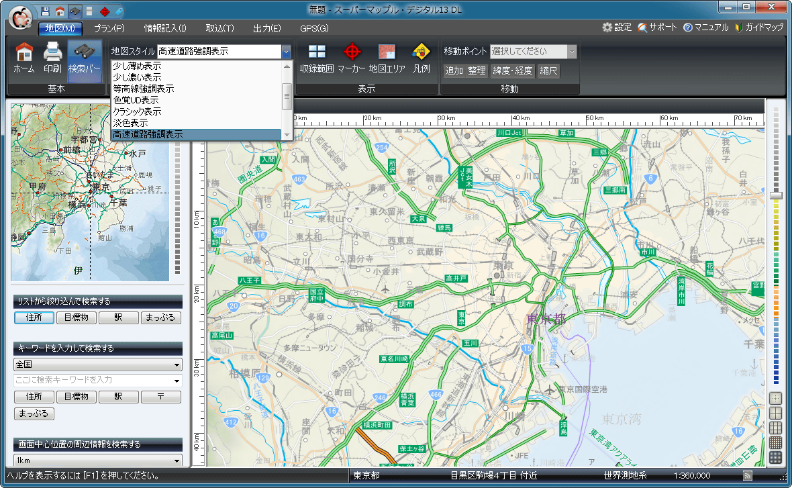This screenshot has height=488, width=792.
Task: Show 収録範囲 coverage area
Action: pos(317,58)
